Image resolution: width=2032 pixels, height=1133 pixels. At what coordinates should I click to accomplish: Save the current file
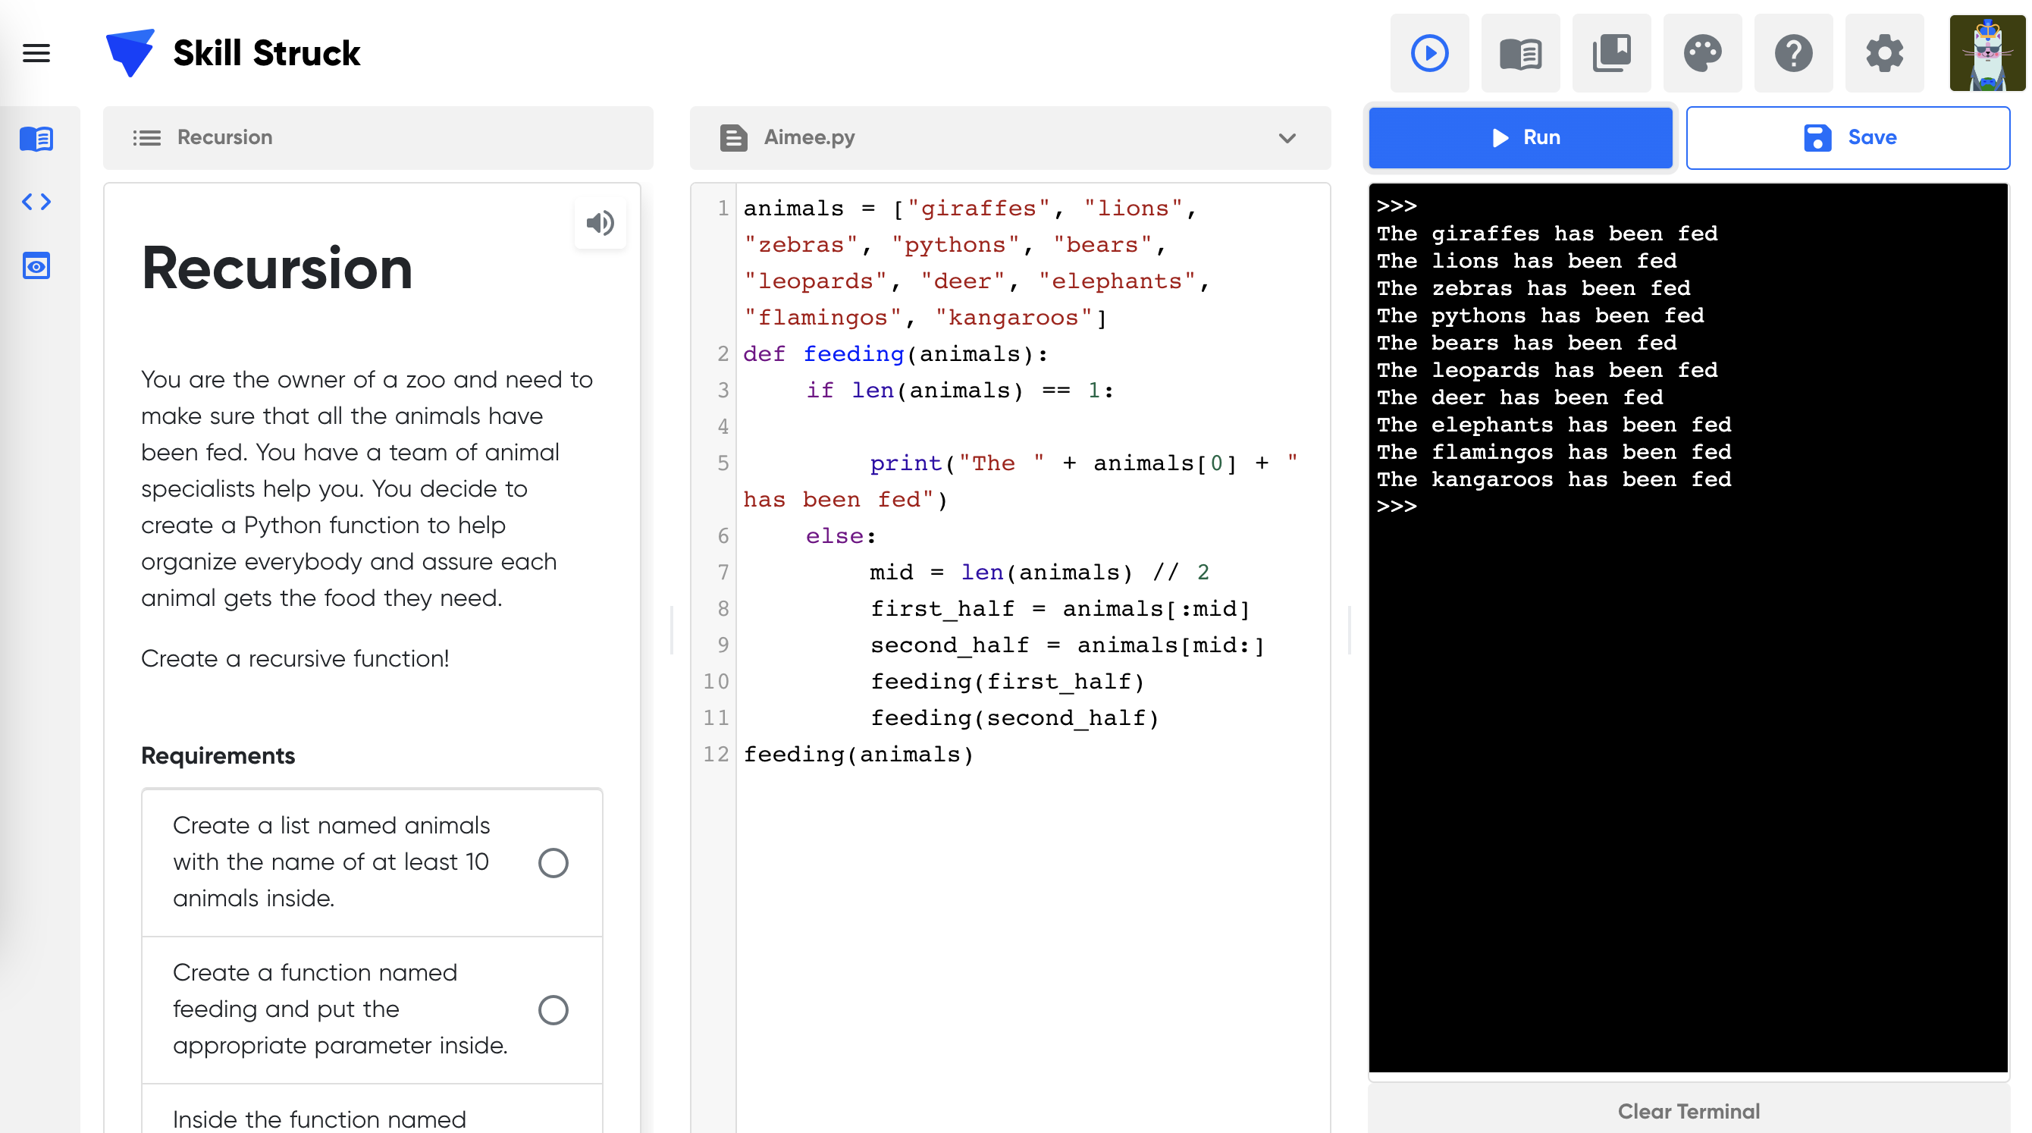coord(1848,138)
